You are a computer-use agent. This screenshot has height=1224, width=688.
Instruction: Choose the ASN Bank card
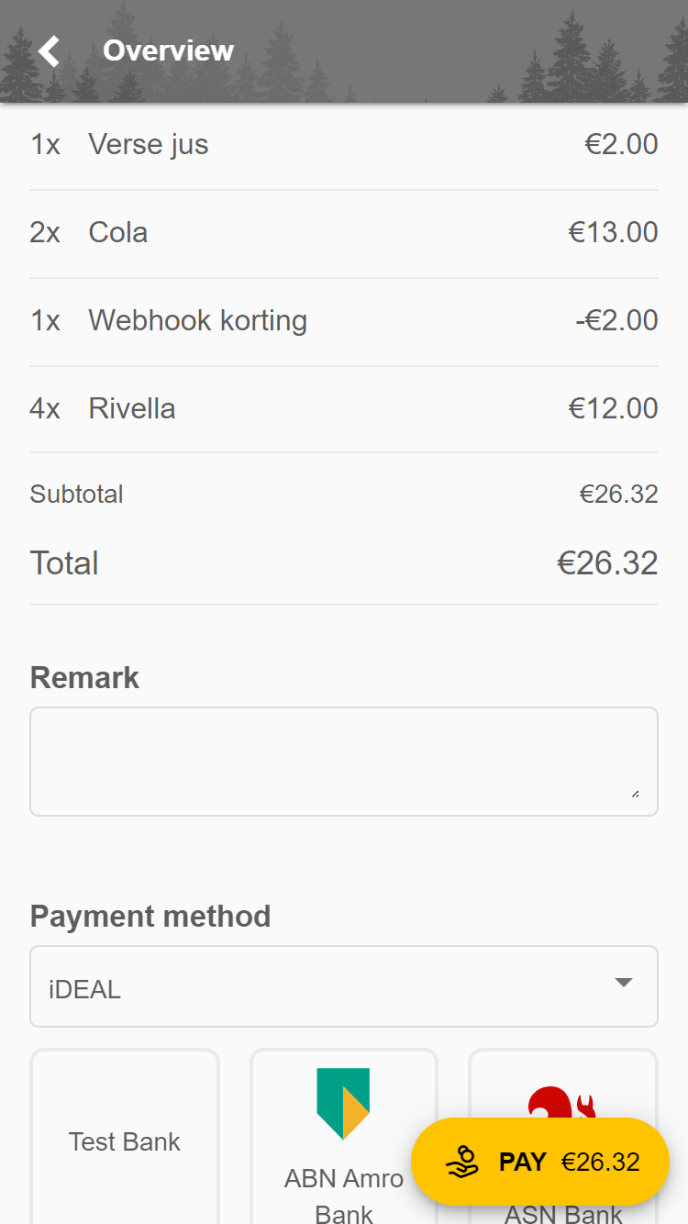pos(563,1138)
